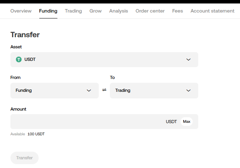The height and width of the screenshot is (168, 240).
Task: Click the available 100 USDT balance
Action: pos(36,134)
